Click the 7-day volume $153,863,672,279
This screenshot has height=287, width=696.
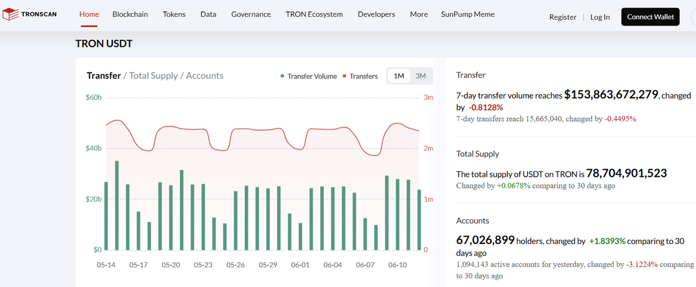point(611,95)
